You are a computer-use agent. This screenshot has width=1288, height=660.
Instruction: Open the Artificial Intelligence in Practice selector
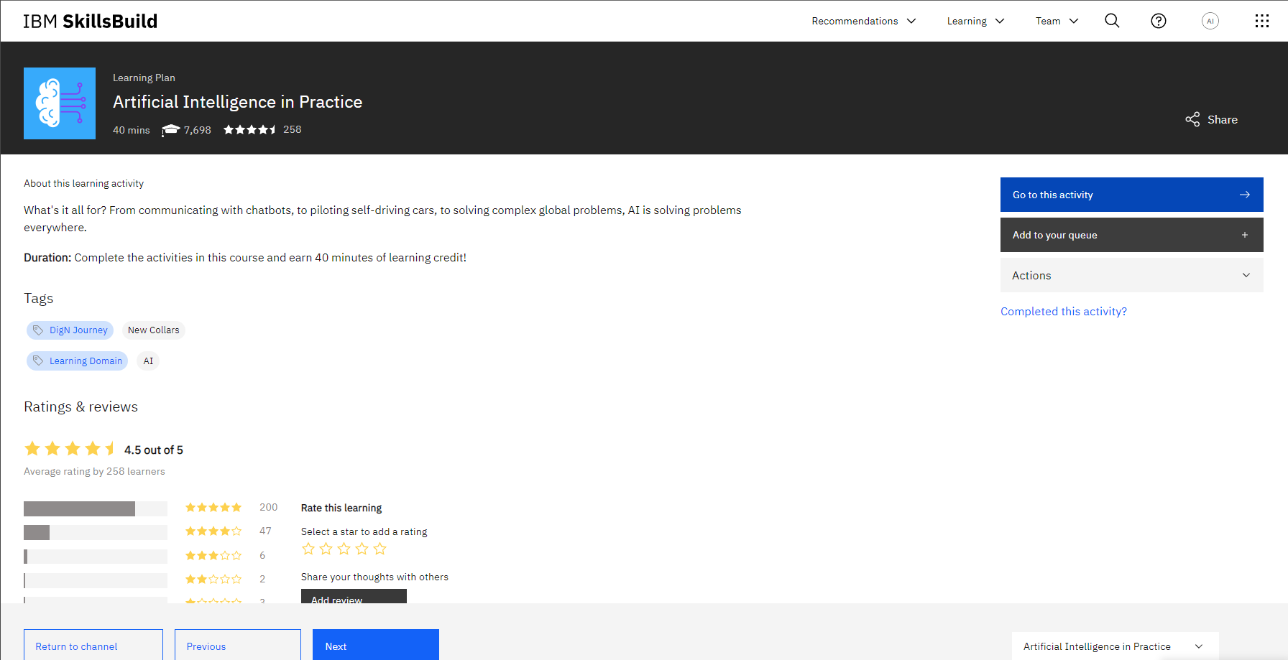(x=1115, y=646)
